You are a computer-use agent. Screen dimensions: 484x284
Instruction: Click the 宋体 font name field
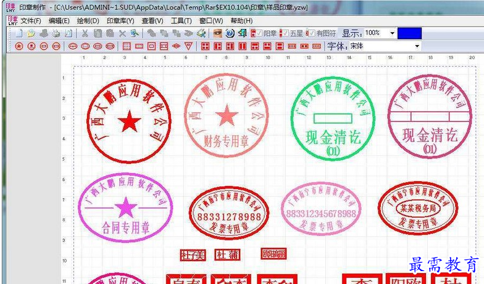(382, 46)
